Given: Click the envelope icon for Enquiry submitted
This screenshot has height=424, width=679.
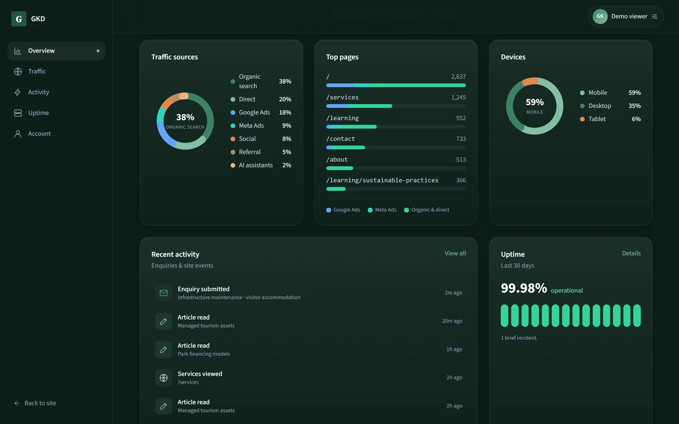Looking at the screenshot, I should point(163,293).
